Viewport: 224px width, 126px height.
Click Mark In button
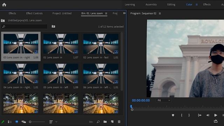182,115
